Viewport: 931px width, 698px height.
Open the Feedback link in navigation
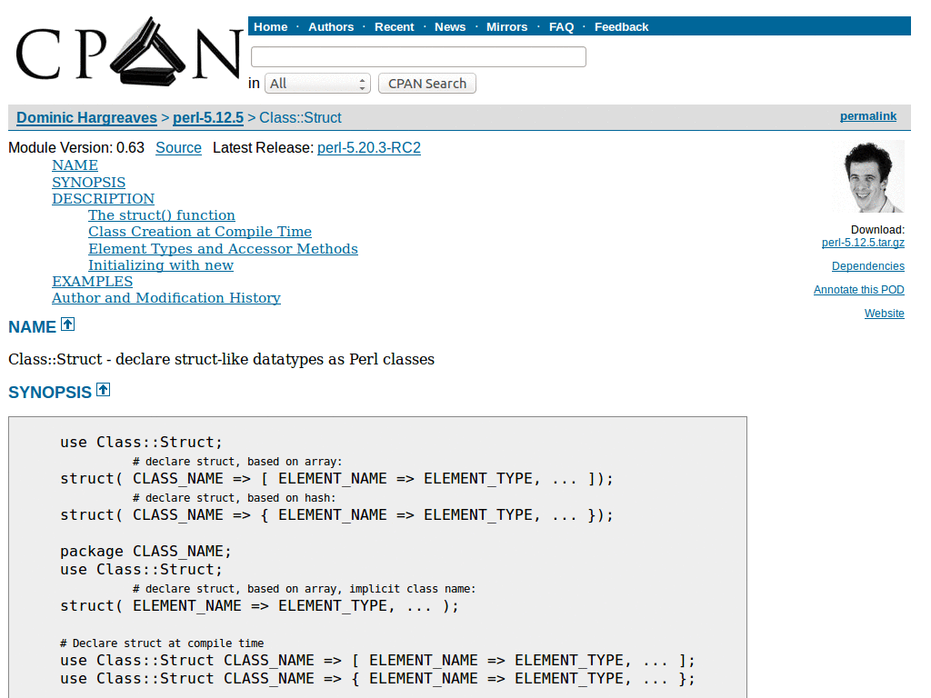click(x=621, y=26)
